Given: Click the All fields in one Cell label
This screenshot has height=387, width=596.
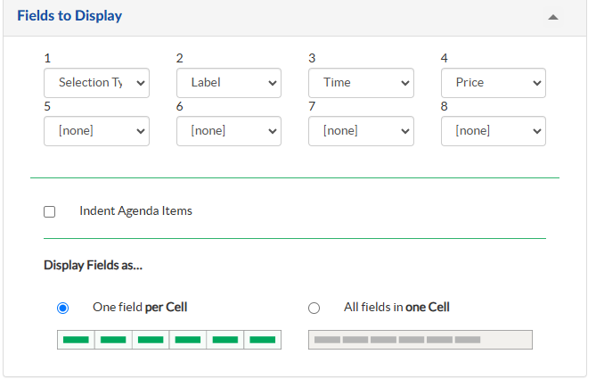Looking at the screenshot, I should tap(396, 308).
